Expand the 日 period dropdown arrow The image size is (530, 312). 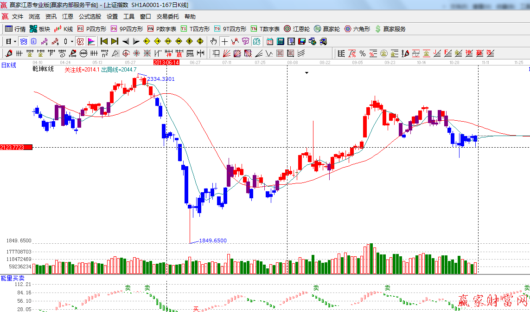coord(15,41)
